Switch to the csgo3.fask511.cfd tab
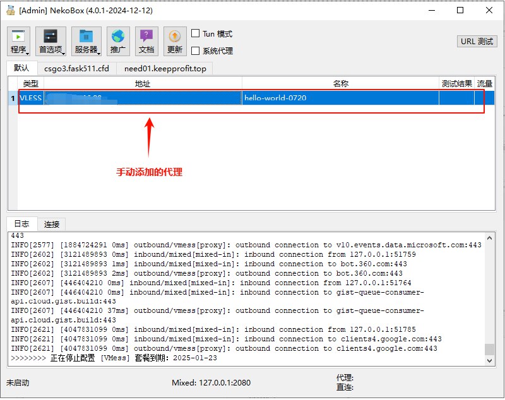Screen dimensions: 505x400 click(77, 68)
